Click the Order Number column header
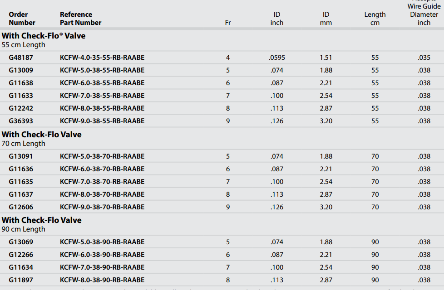This screenshot has height=290, width=444. point(22,19)
